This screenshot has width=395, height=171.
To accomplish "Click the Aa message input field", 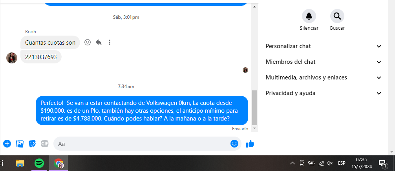I will click(142, 144).
